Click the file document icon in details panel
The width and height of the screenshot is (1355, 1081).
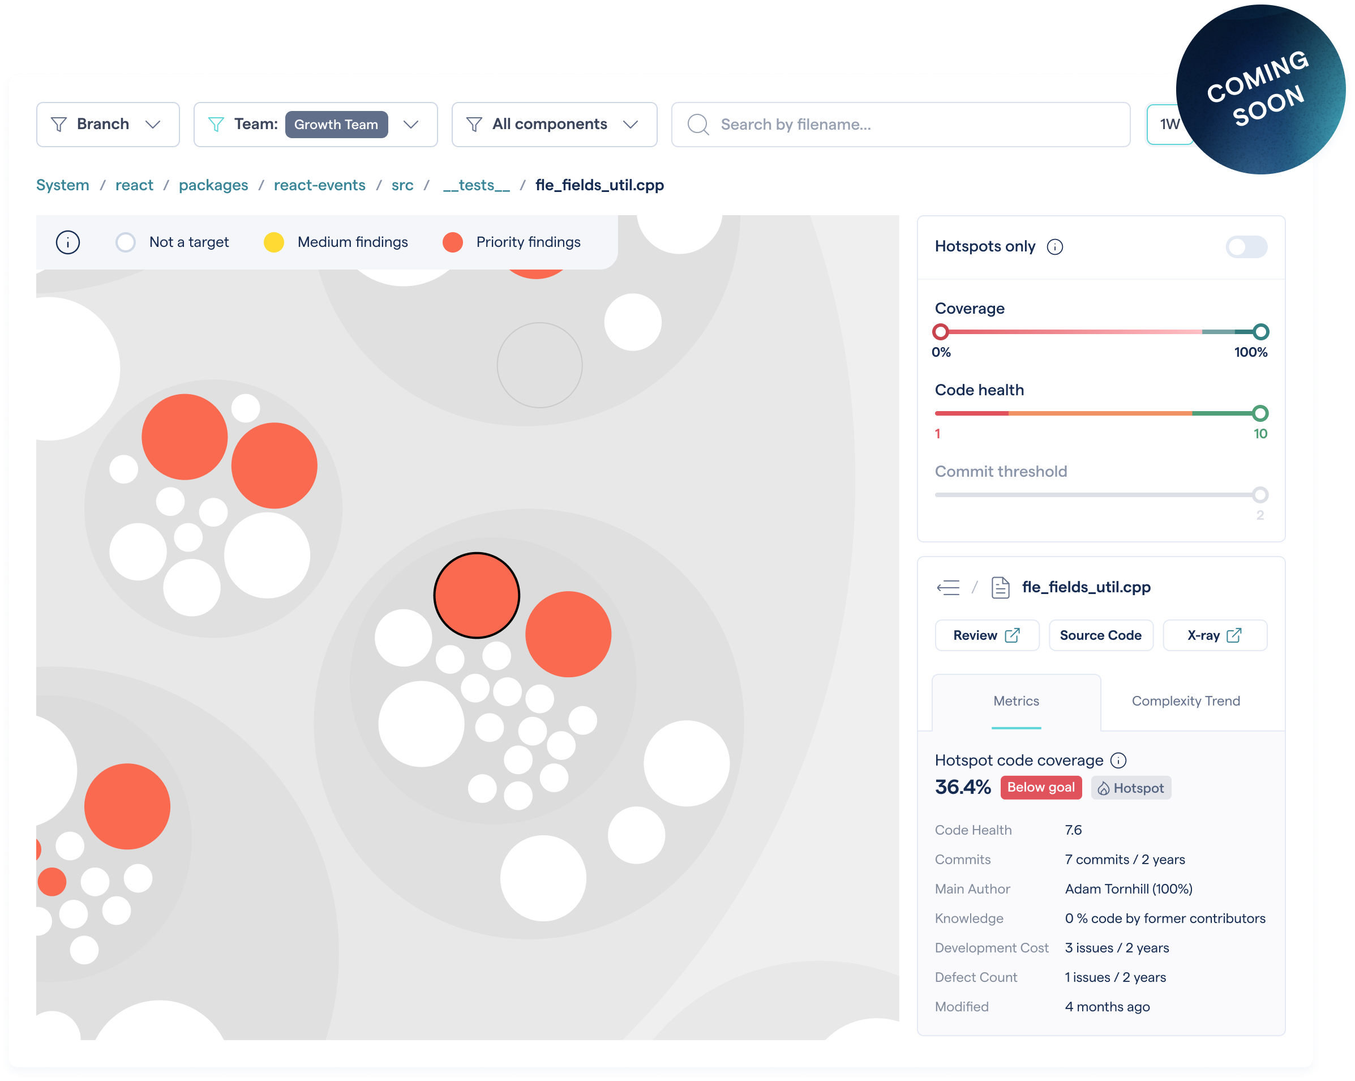[x=1000, y=587]
